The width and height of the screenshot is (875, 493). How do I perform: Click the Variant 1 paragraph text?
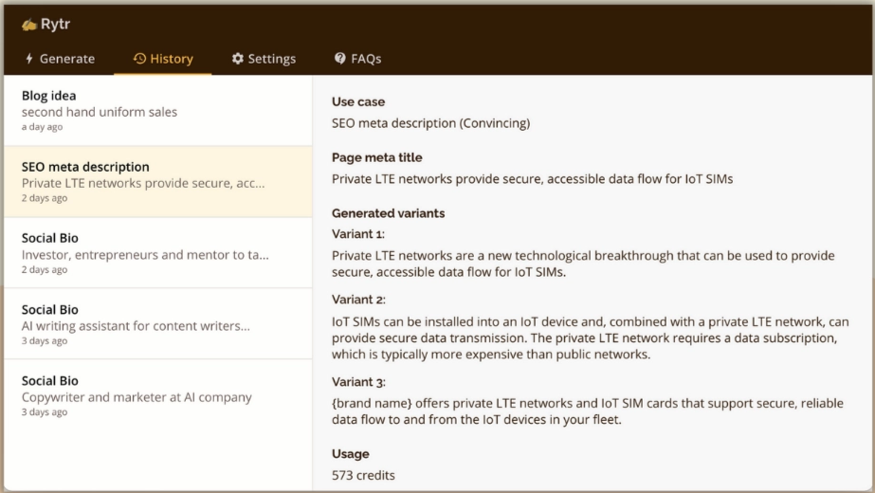(583, 264)
